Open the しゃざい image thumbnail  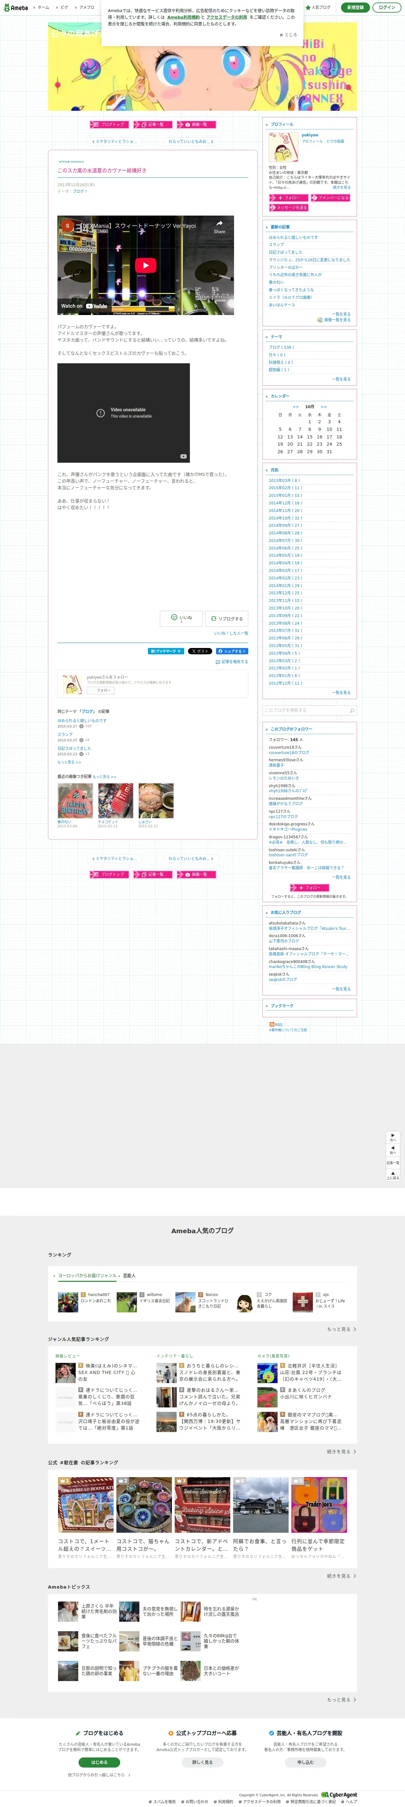point(156,801)
